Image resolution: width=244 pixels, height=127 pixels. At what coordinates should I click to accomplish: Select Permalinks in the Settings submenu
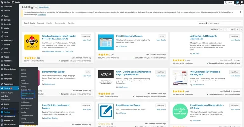24,83
